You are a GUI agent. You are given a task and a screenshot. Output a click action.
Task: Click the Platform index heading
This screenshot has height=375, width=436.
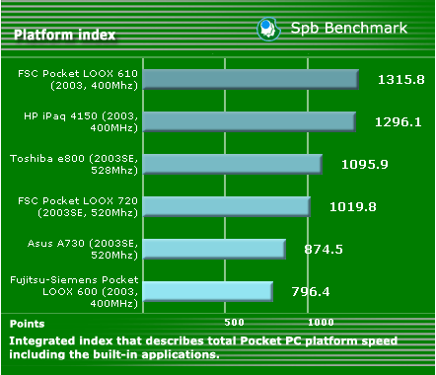(65, 35)
